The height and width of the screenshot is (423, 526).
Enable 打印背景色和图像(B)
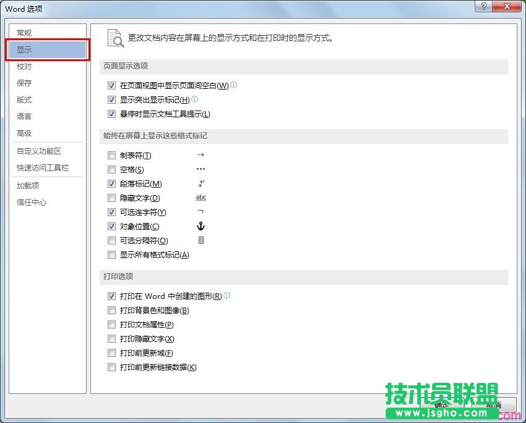click(111, 311)
